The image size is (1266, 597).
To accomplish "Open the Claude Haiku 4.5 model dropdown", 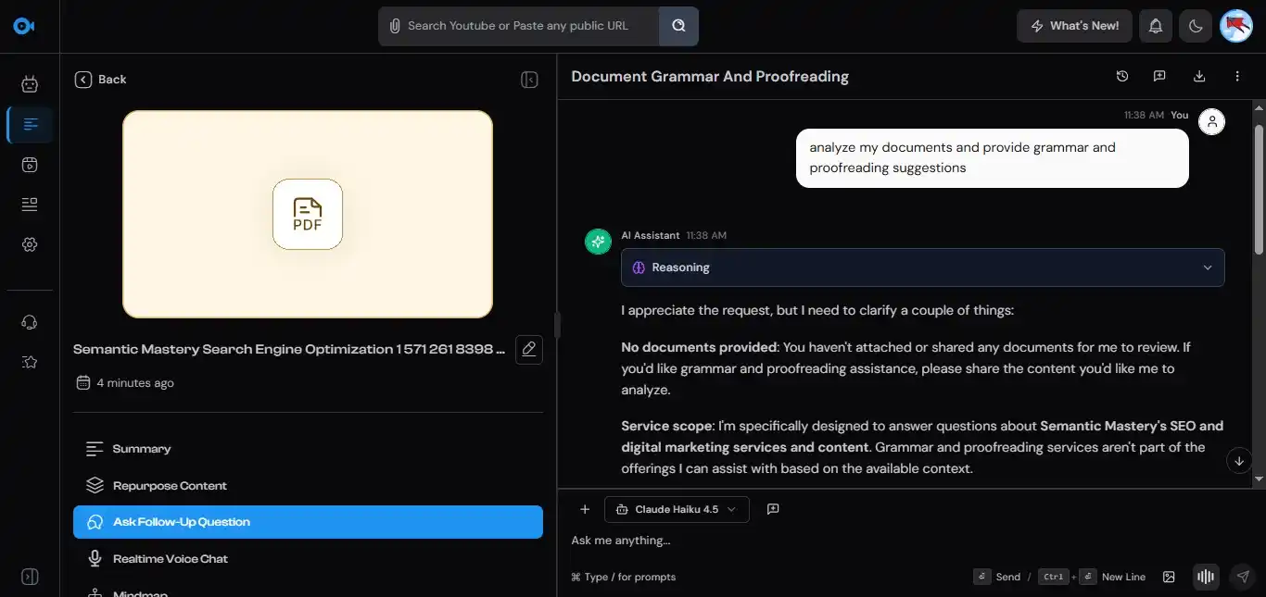I will coord(677,509).
